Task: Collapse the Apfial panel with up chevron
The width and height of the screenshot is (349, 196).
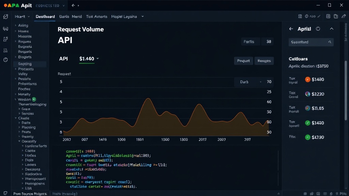Action: pyautogui.click(x=332, y=29)
